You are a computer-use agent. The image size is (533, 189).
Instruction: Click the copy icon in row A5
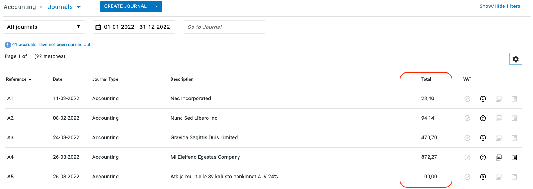coord(483,177)
